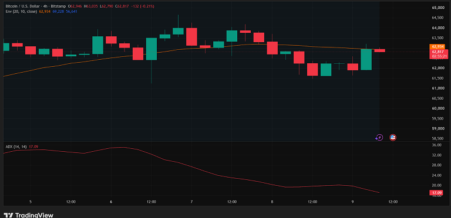Click the purple lightning bolt icon
The height and width of the screenshot is (218, 451).
click(x=379, y=138)
